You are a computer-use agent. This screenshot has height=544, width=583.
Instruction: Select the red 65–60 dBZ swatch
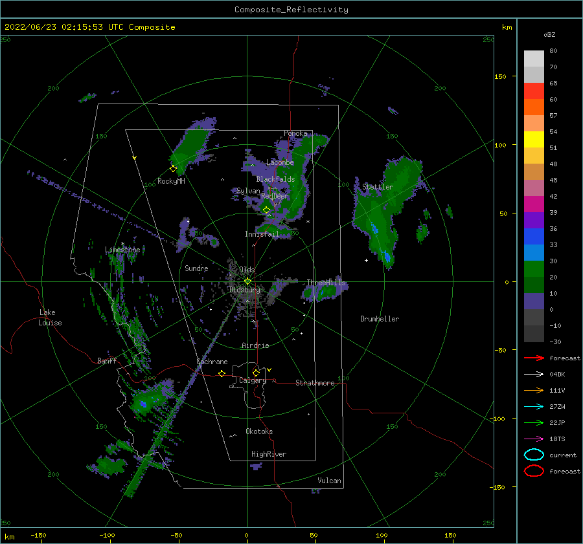click(534, 91)
